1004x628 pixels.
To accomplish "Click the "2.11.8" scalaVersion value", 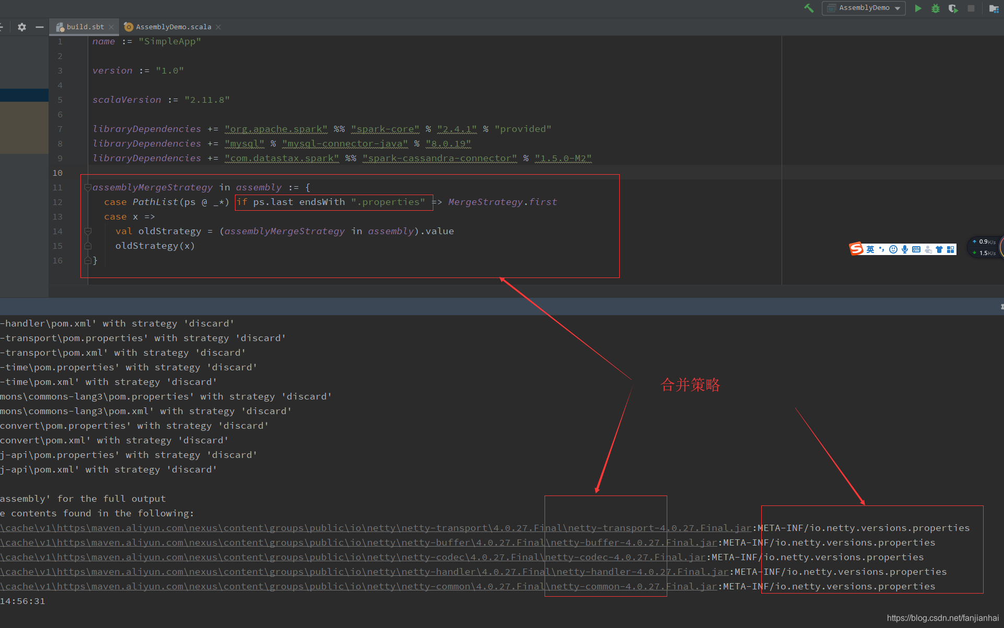I will pyautogui.click(x=207, y=100).
